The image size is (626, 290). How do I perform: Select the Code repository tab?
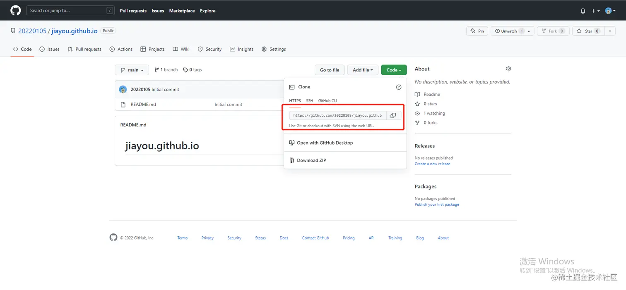tap(22, 49)
